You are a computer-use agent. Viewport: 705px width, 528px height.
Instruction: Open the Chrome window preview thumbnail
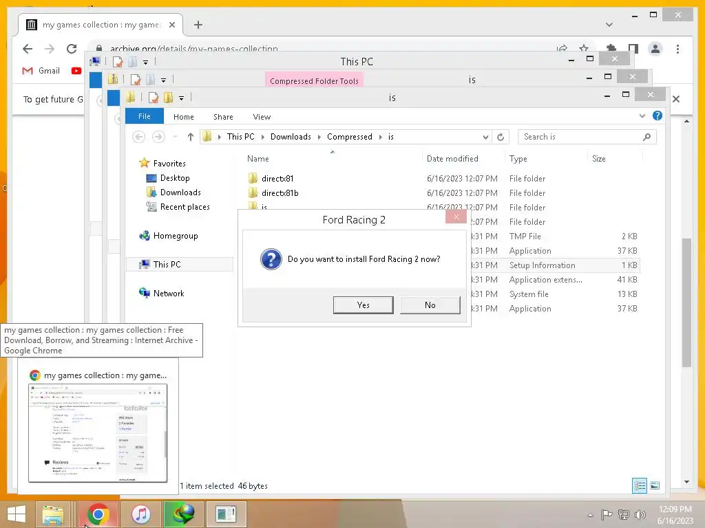98,433
